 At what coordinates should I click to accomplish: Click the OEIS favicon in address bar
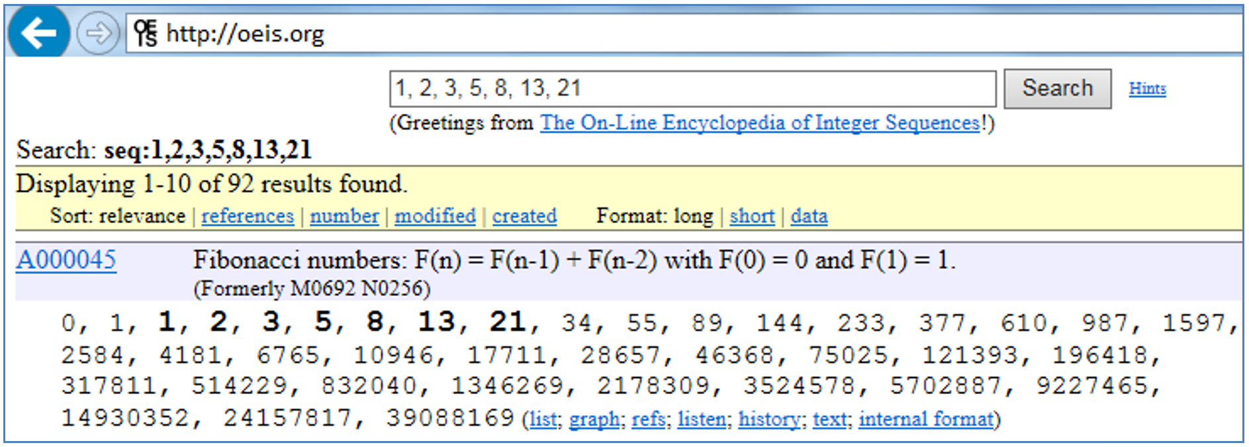pos(146,32)
